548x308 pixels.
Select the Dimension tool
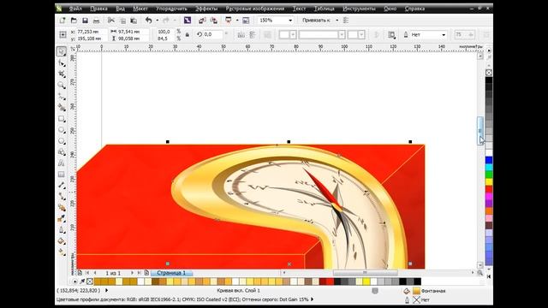tap(62, 185)
